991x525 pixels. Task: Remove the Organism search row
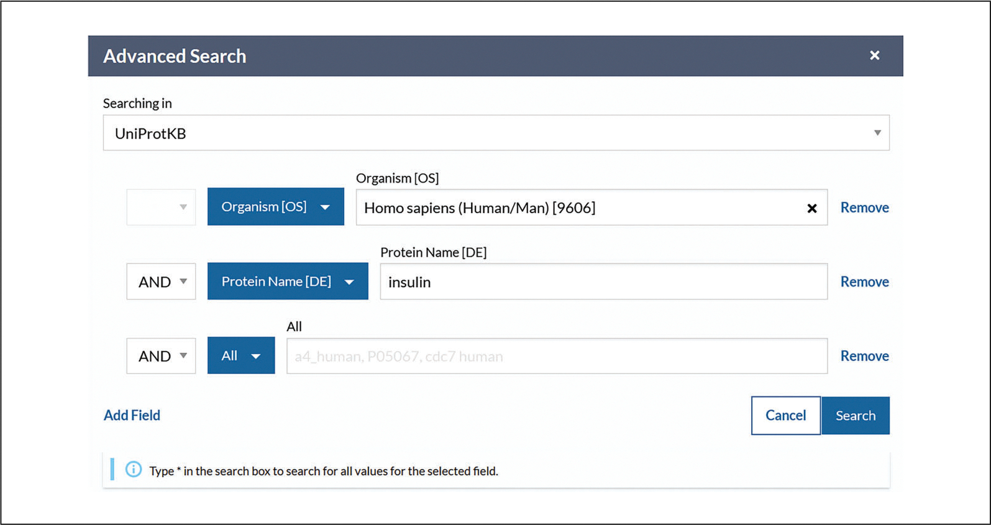point(864,208)
